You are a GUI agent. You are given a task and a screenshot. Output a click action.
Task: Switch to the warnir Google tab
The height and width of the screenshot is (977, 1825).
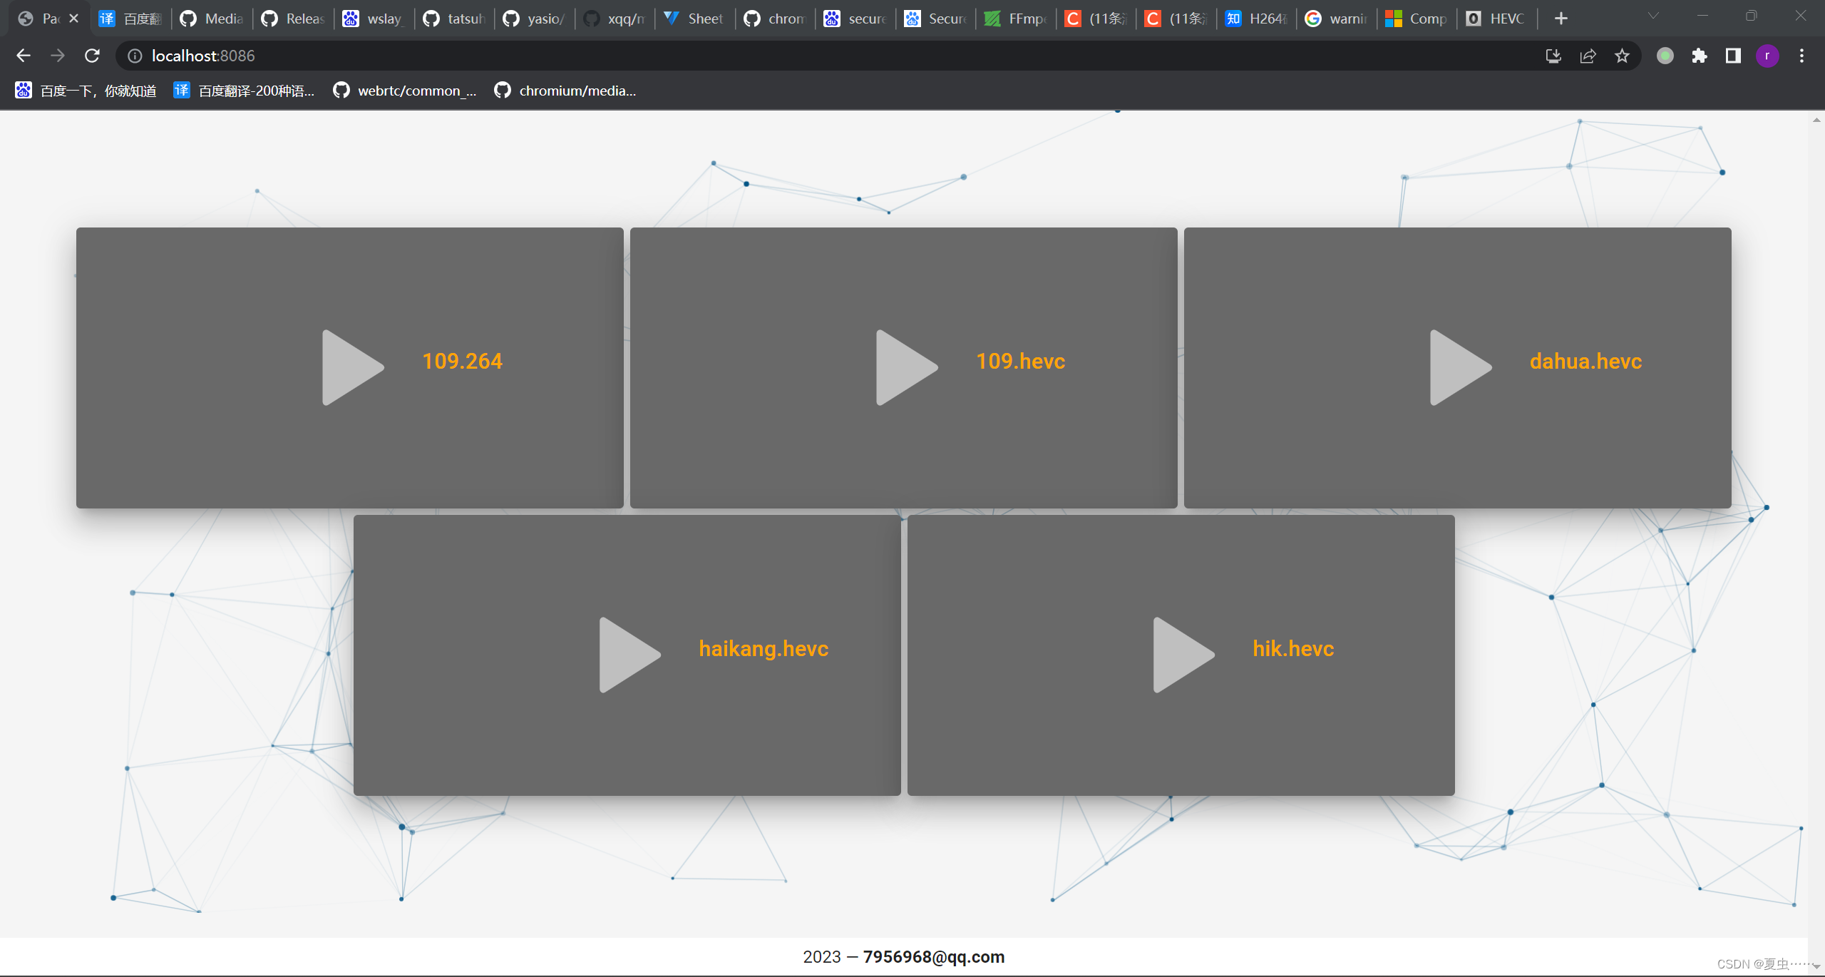[1337, 19]
